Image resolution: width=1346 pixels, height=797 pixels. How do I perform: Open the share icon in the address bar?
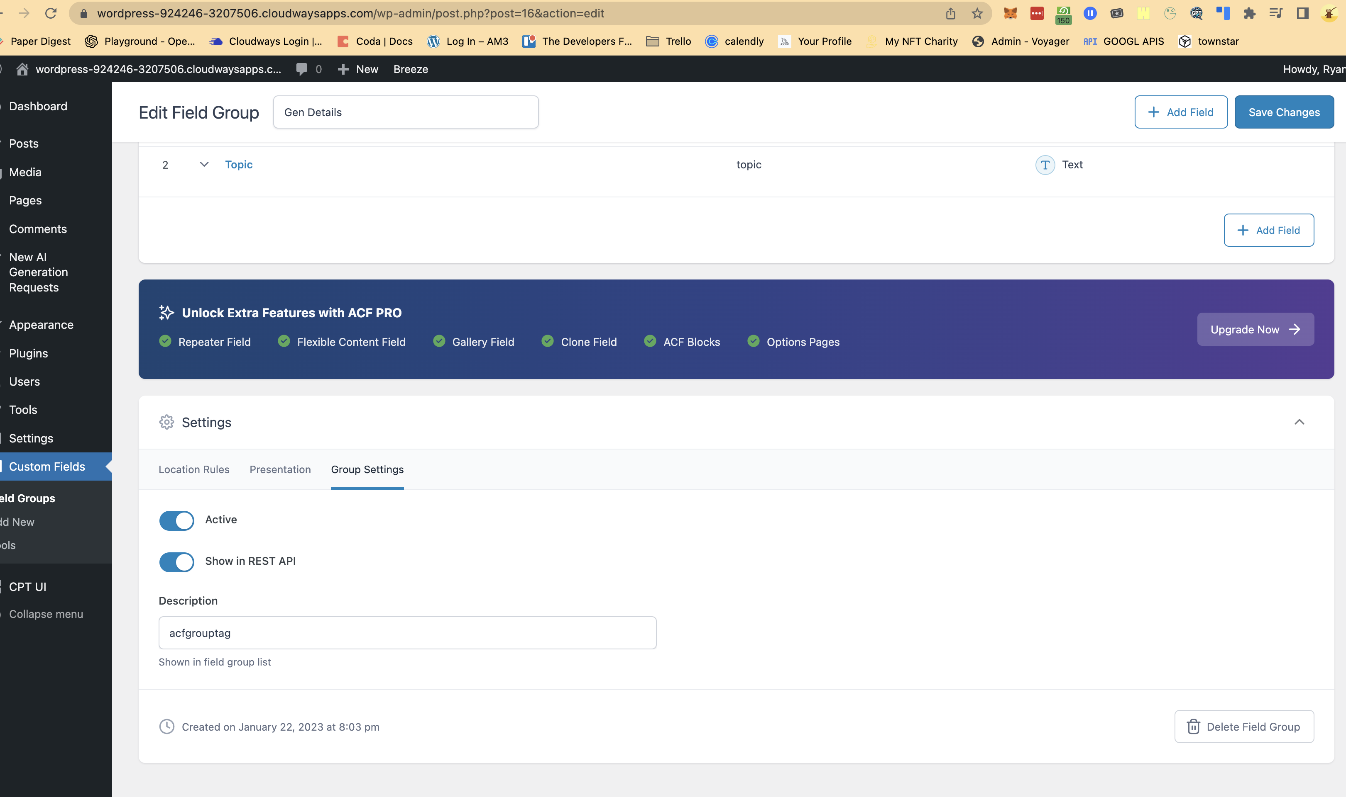click(x=950, y=13)
